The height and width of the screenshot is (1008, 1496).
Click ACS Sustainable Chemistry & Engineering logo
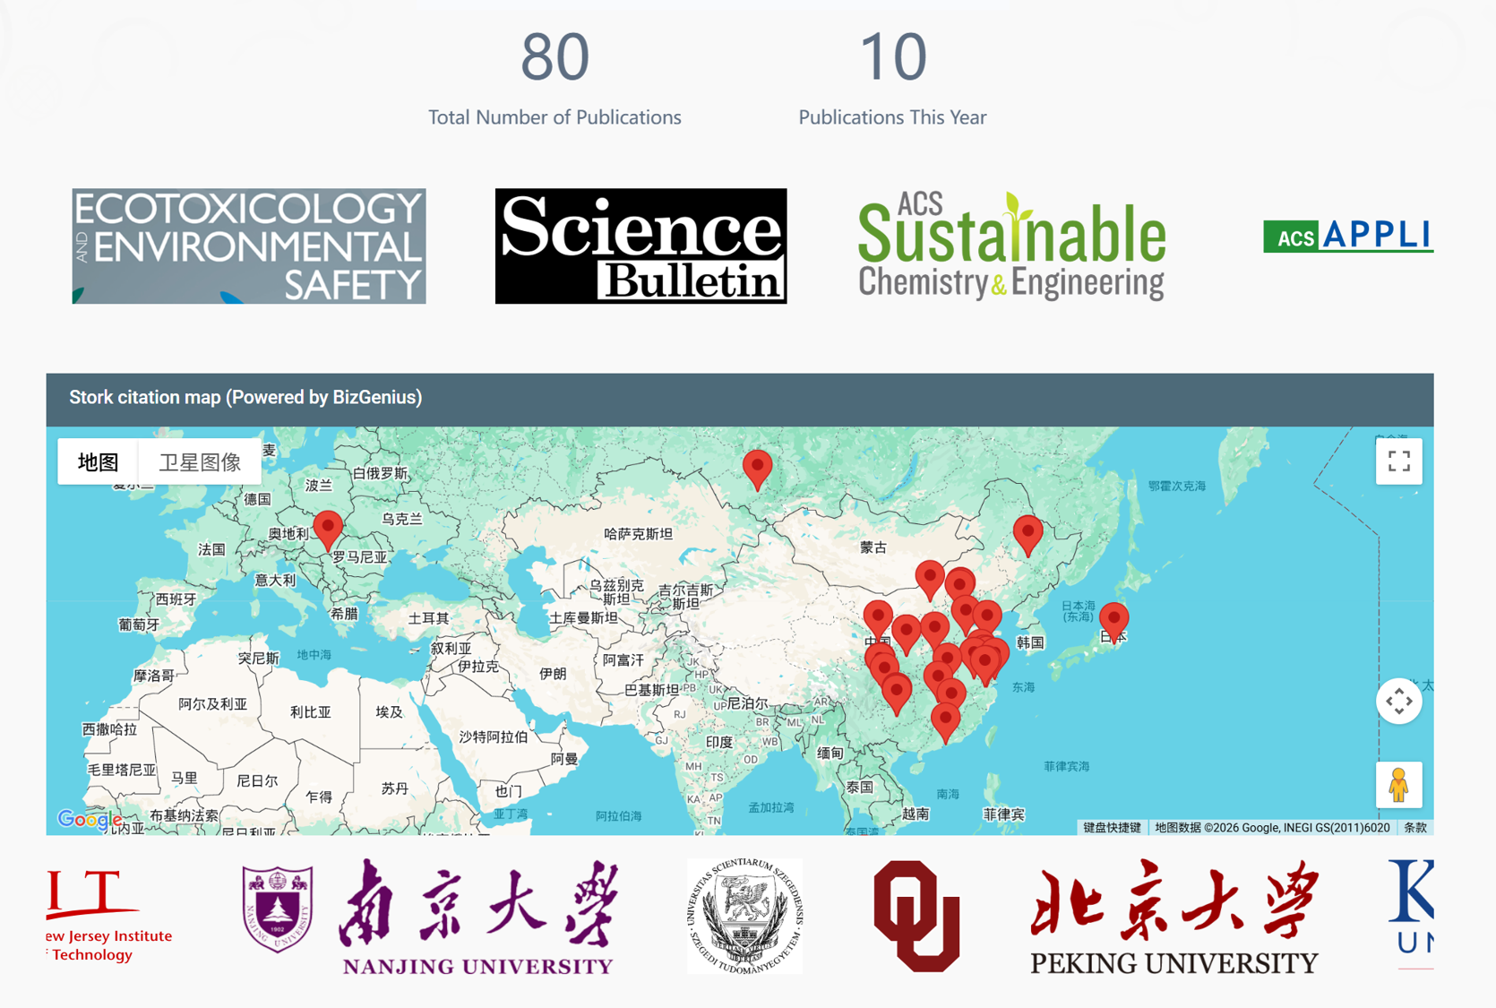tap(1011, 246)
